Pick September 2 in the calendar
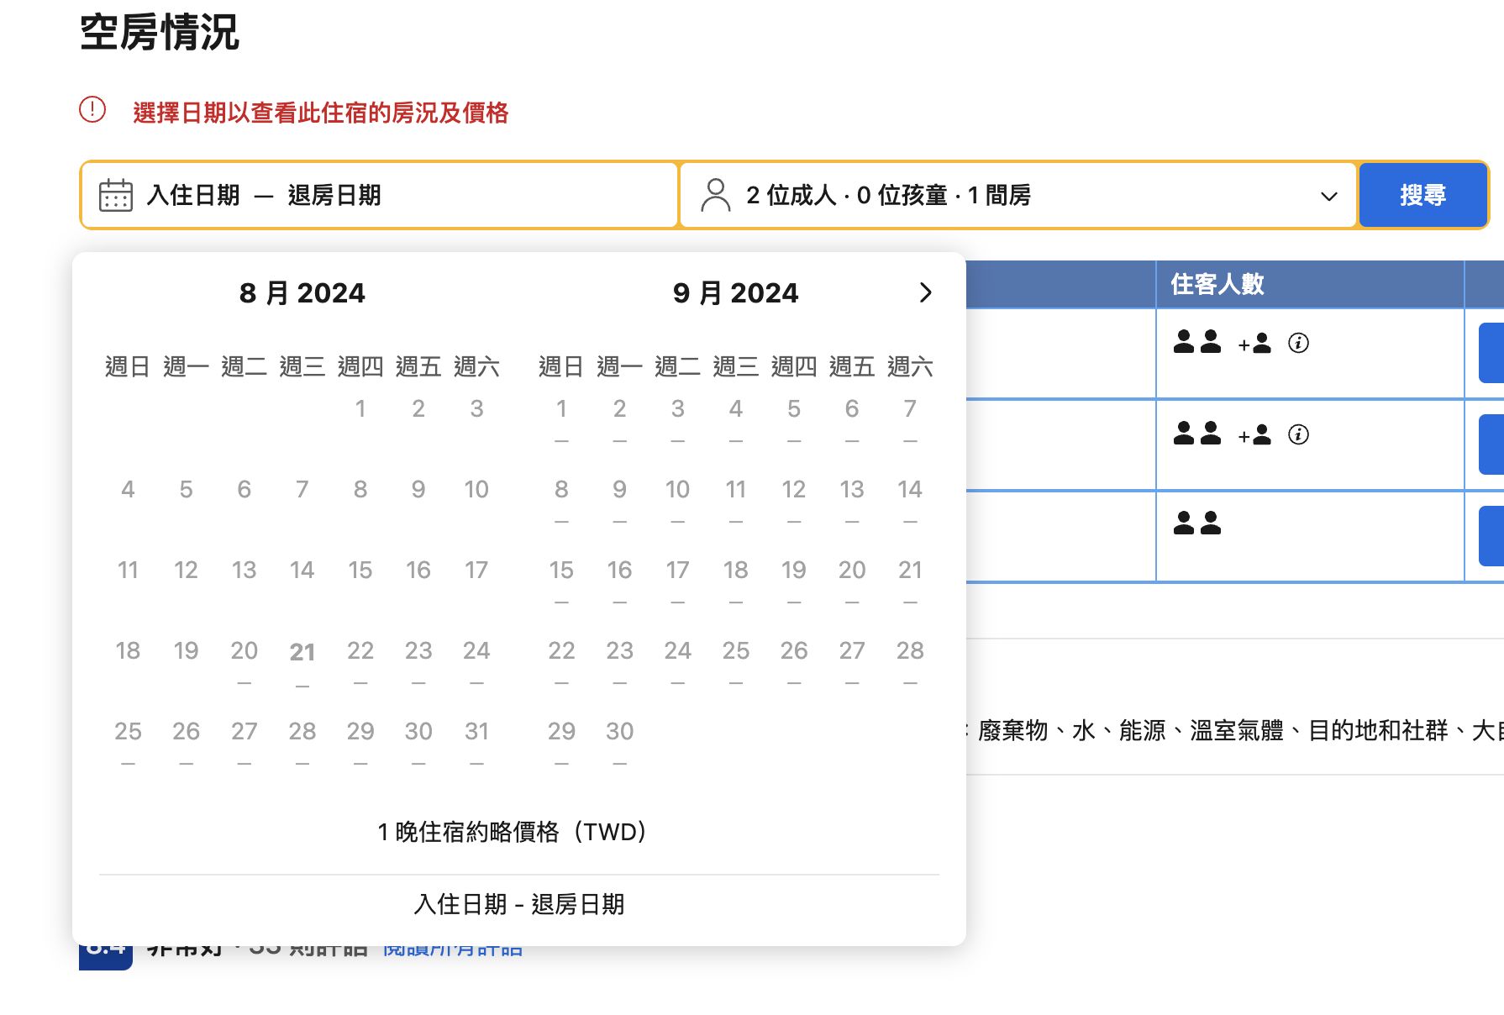Viewport: 1504px width, 1015px height. pos(619,420)
